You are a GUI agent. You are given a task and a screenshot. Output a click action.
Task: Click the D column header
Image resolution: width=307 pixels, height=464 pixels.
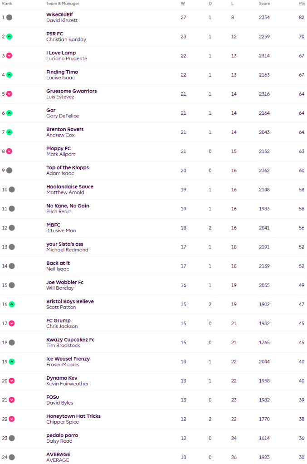(210, 4)
